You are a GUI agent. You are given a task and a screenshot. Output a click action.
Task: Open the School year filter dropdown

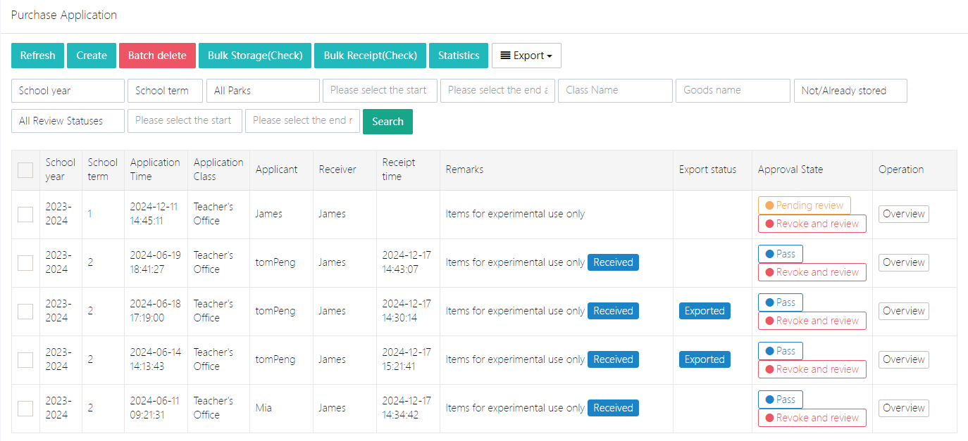(68, 91)
